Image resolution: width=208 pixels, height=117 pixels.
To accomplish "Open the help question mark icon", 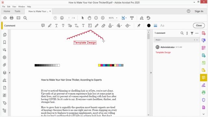I will click(x=188, y=11).
